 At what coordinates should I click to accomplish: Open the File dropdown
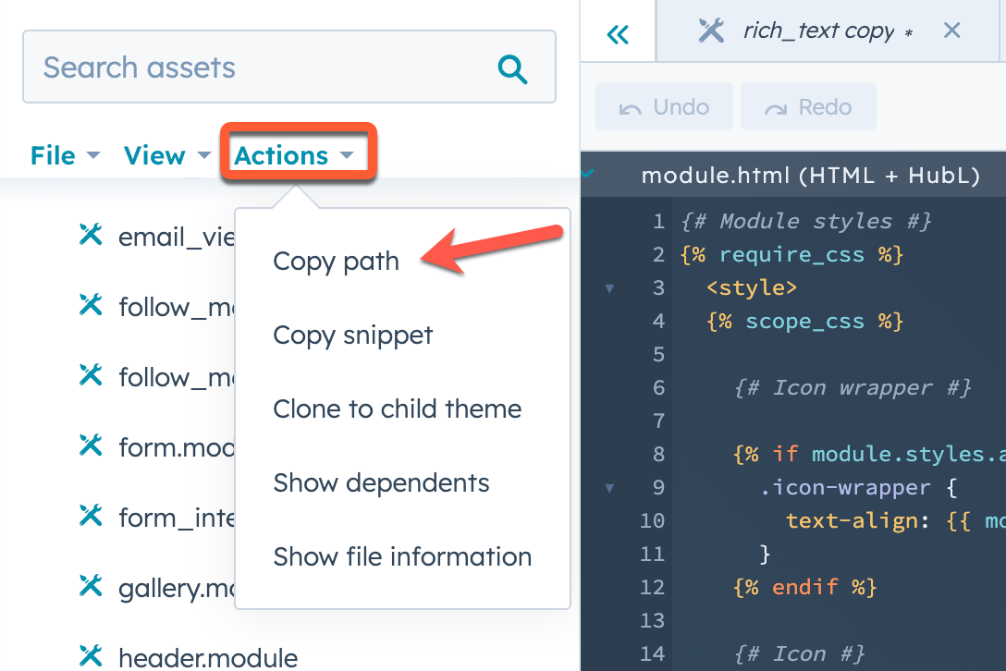click(55, 155)
